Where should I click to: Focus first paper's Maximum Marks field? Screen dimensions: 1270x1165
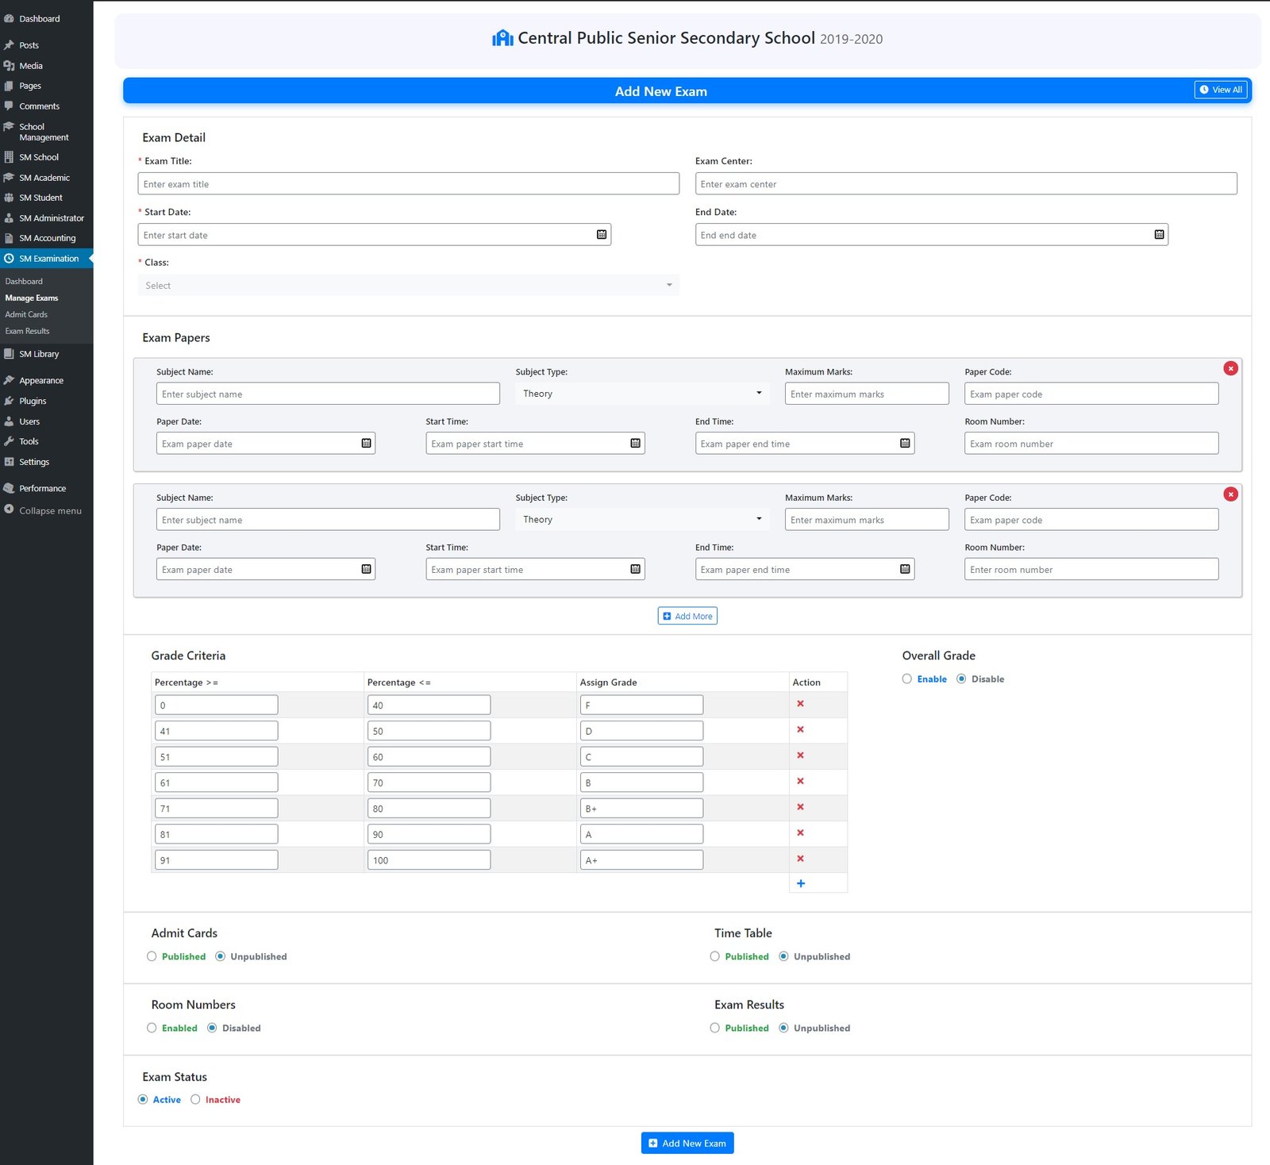tap(867, 394)
